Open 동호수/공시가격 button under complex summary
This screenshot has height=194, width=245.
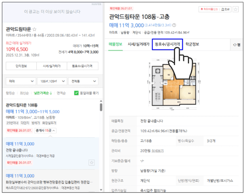pos(82,66)
